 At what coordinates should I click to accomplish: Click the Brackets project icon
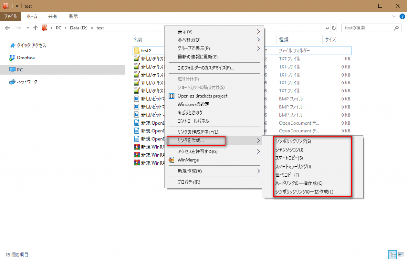pos(172,96)
